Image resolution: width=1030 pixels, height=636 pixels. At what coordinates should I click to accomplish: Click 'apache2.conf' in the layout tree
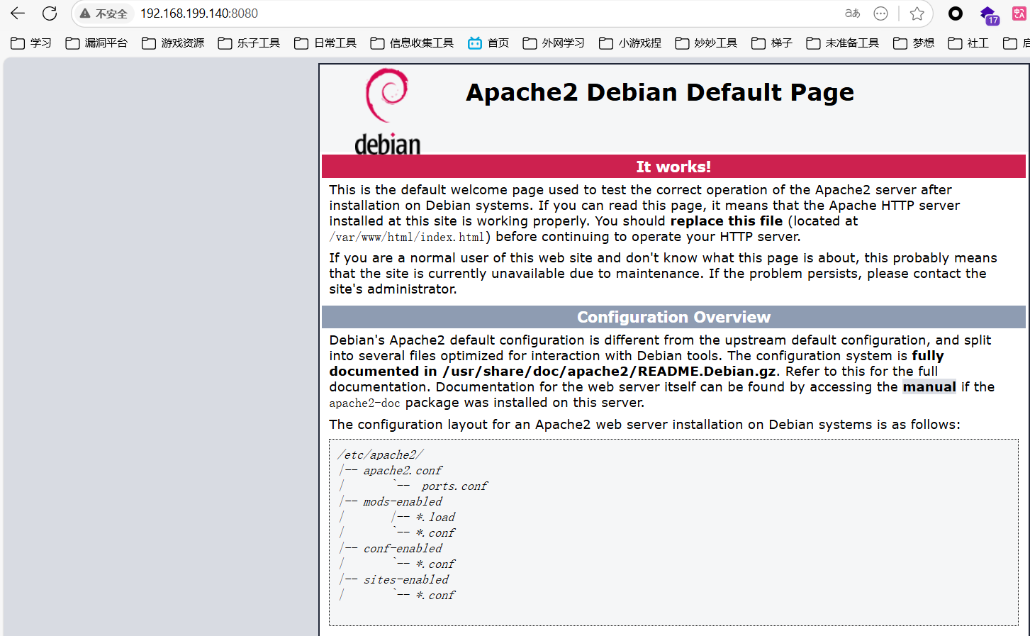tap(403, 471)
